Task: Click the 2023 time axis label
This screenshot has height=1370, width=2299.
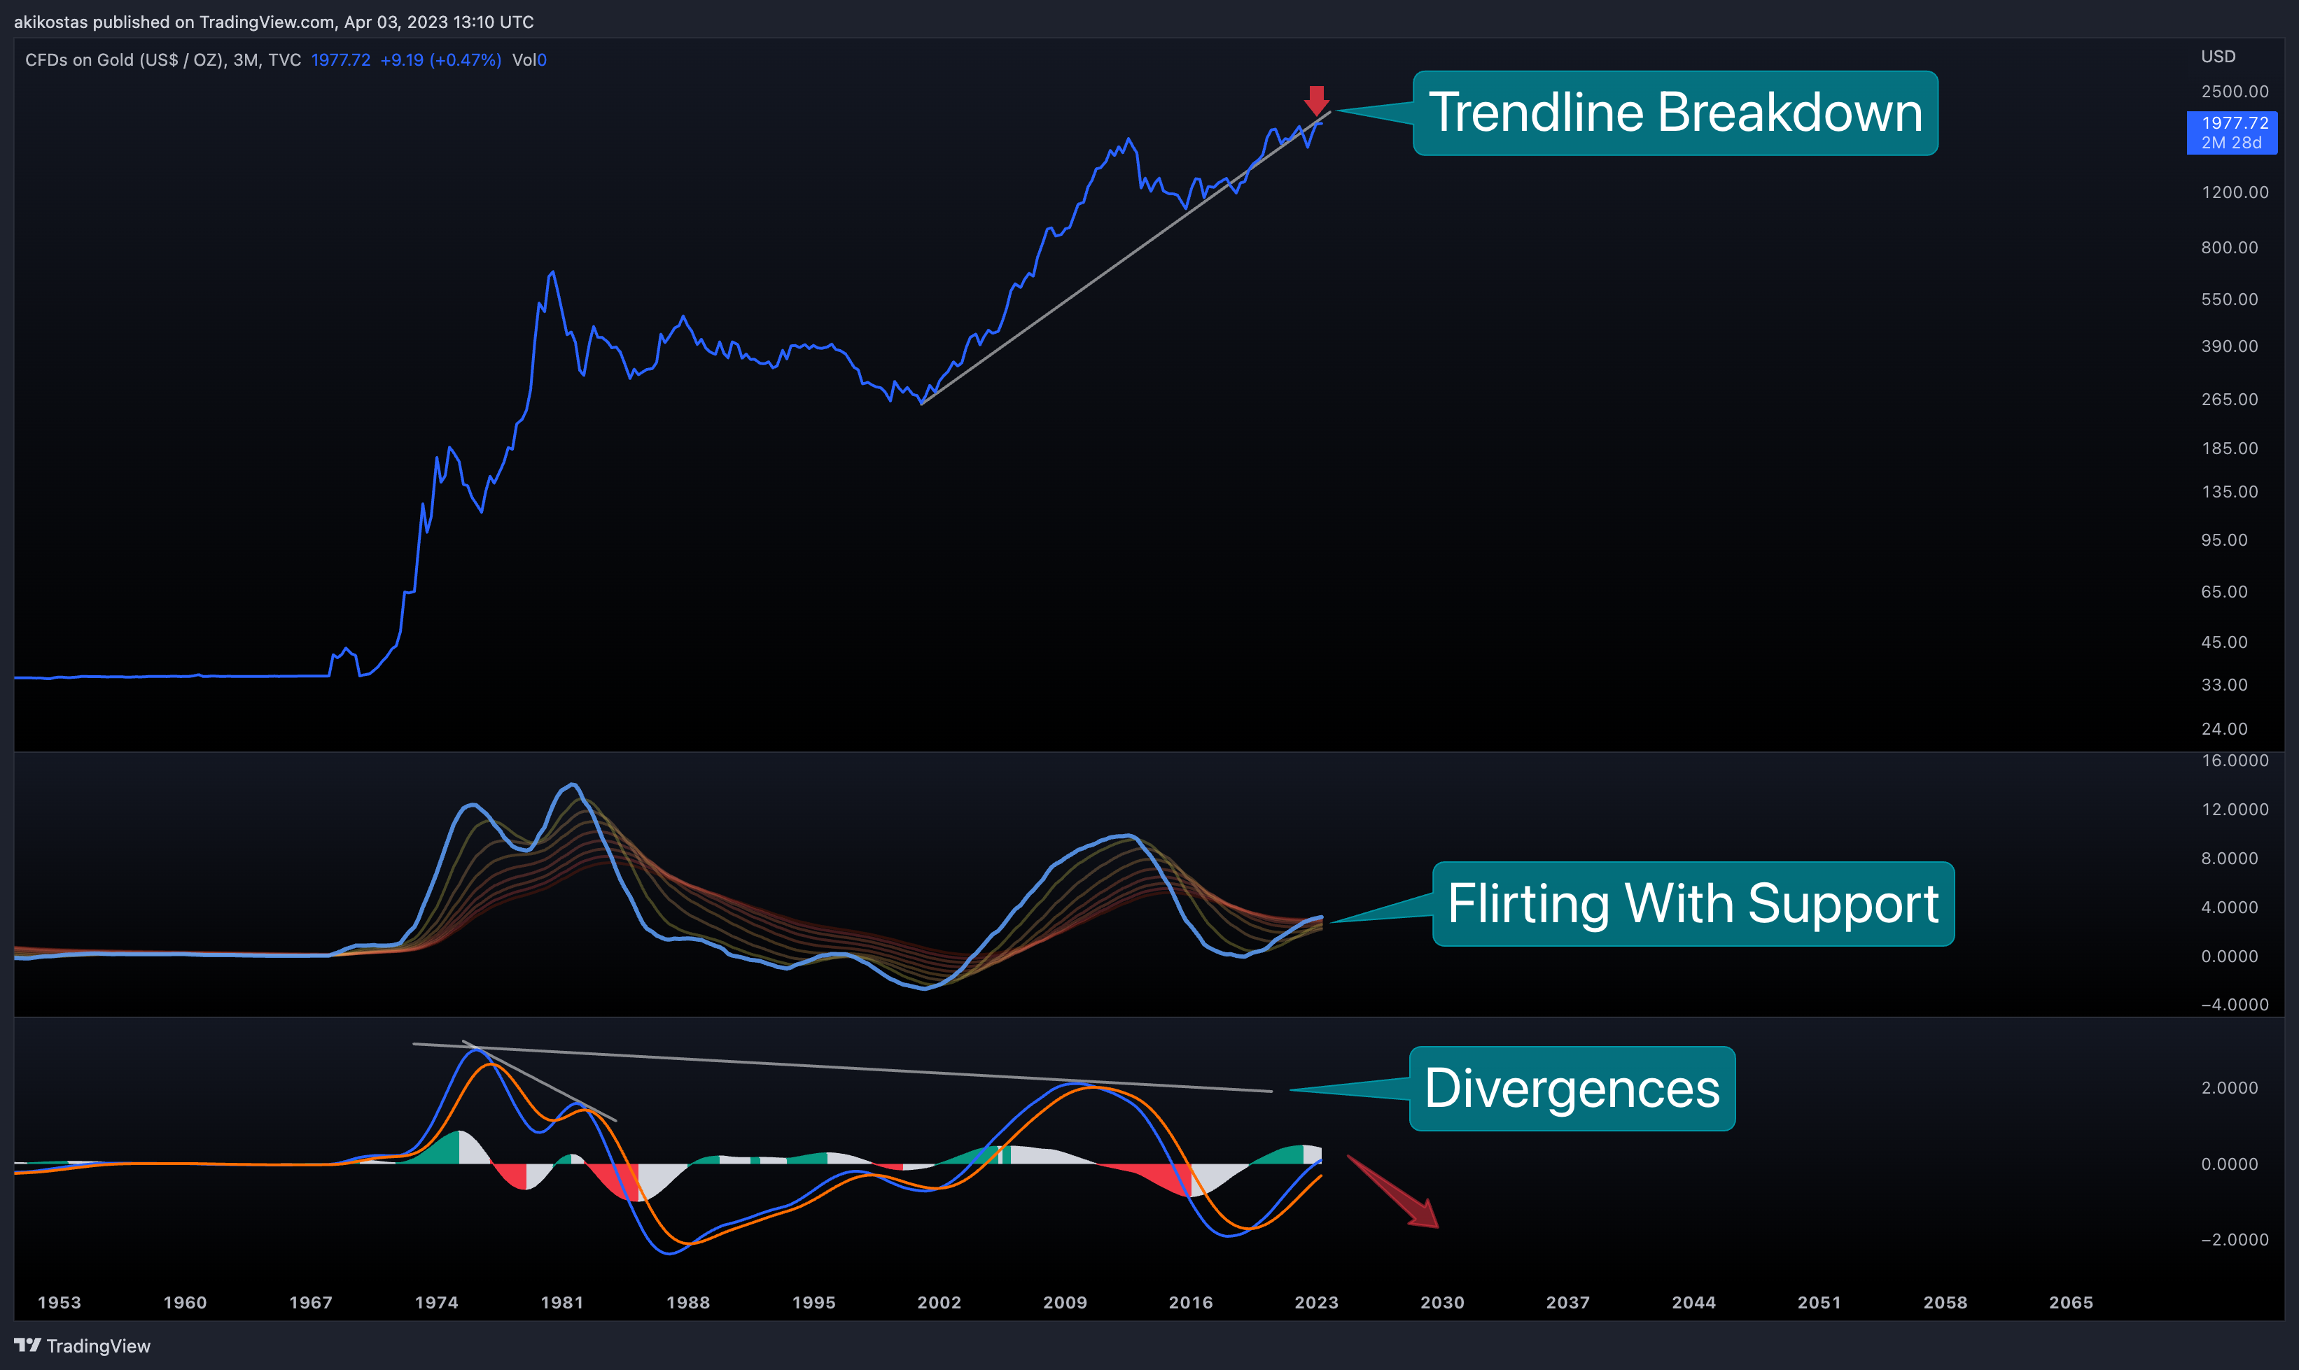Action: click(1316, 1303)
